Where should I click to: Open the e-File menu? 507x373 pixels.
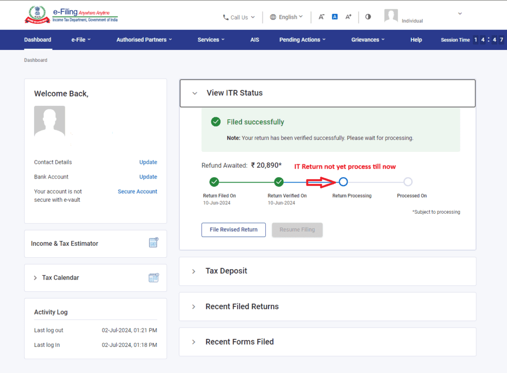pos(81,40)
